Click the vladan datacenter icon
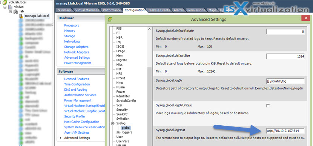This screenshot has height=146, width=313. (x=10, y=7)
